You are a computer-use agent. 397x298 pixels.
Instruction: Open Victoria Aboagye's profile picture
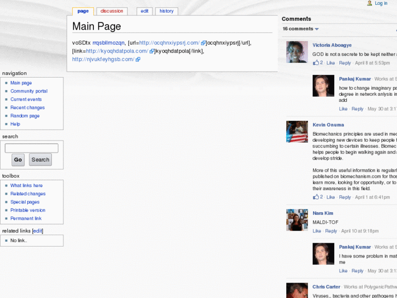click(297, 52)
